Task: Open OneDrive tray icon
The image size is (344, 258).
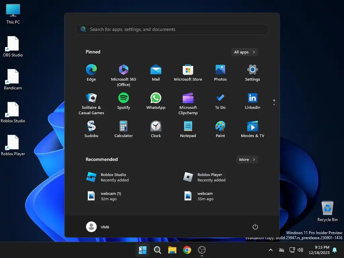Action: [x=282, y=250]
